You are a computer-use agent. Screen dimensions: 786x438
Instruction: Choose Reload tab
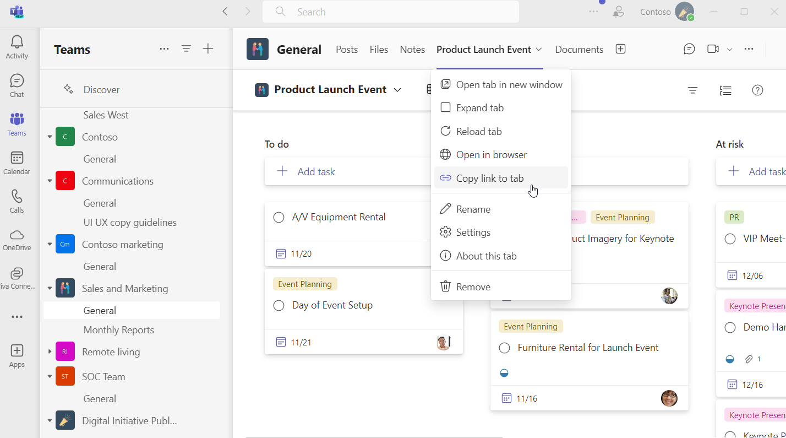click(501, 132)
